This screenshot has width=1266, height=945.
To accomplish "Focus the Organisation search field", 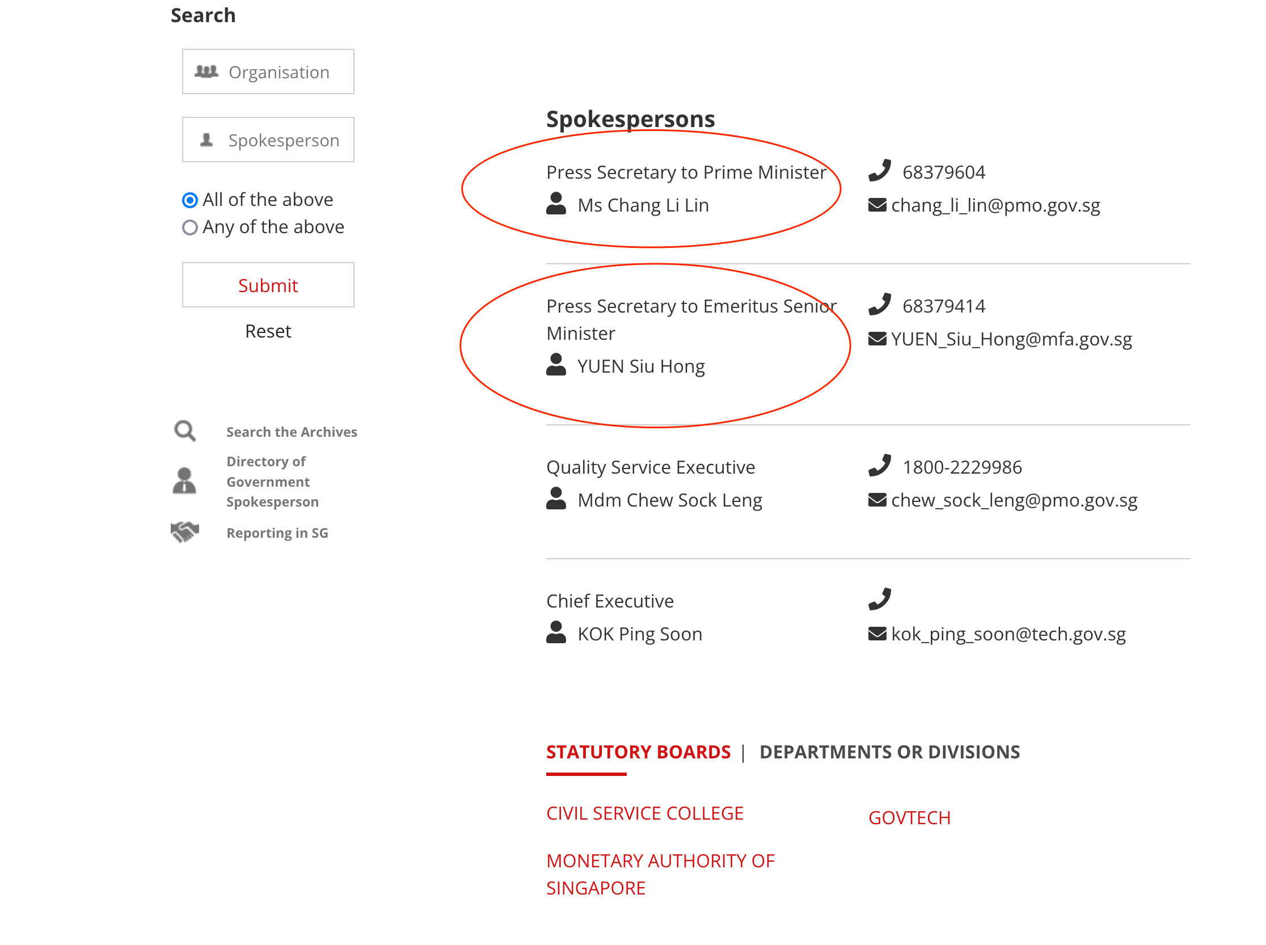I will [268, 72].
